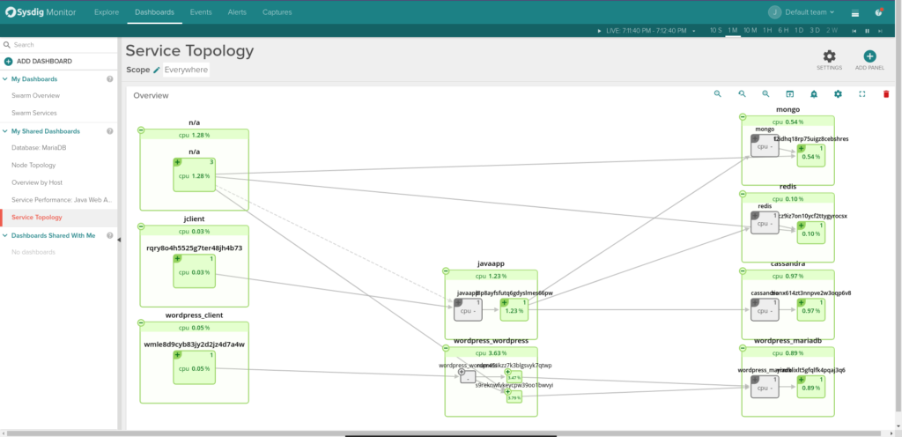This screenshot has height=437, width=902.
Task: Select the 6 H time span
Action: [783, 30]
